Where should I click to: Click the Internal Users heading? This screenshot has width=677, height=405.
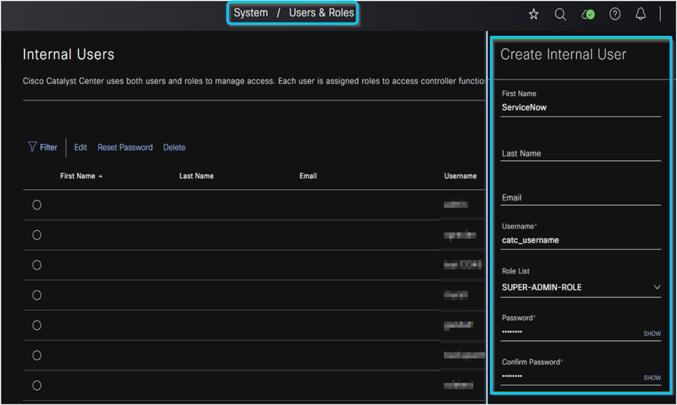tap(68, 54)
